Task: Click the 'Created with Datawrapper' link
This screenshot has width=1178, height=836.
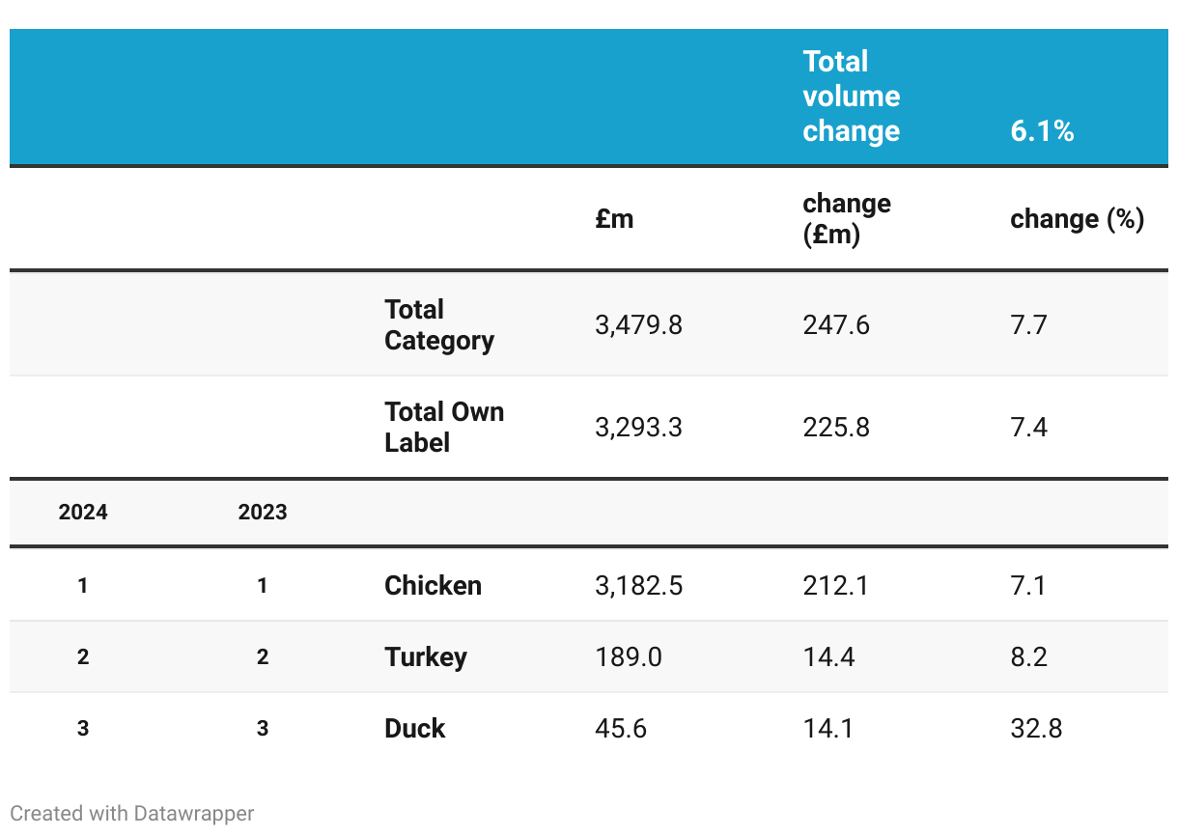Action: [x=132, y=814]
